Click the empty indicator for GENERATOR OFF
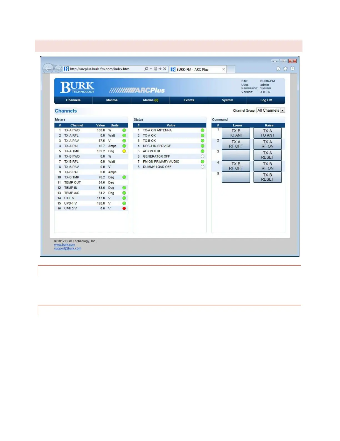Viewport: 340px width, 441px height. 202,156
